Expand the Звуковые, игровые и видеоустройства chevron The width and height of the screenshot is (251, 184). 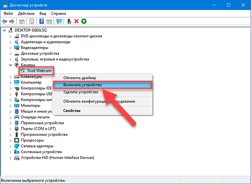pos(10,59)
